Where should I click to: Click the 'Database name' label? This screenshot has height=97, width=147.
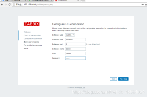click(x=58, y=49)
